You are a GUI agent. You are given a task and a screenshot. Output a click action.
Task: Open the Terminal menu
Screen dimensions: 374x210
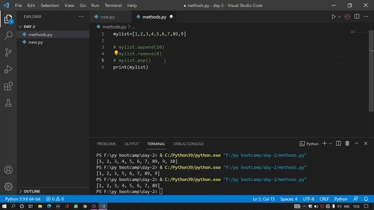[x=113, y=5]
